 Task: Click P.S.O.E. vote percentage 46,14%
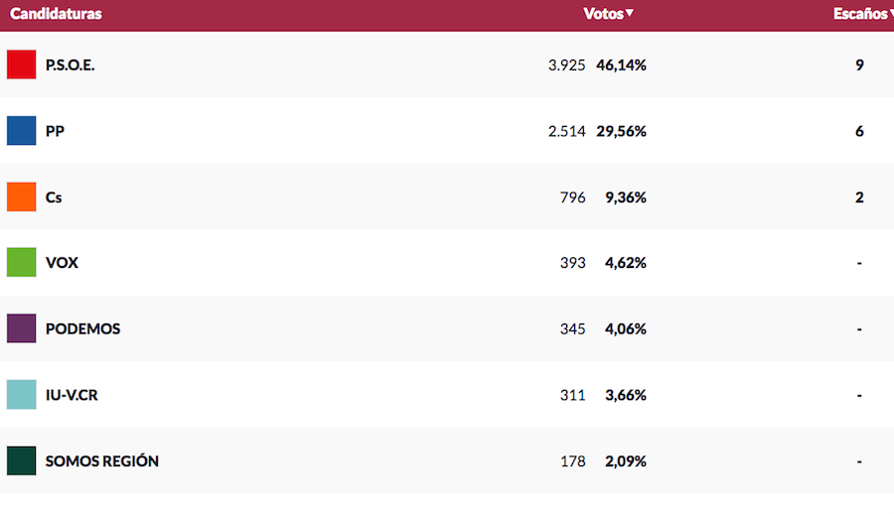point(621,64)
